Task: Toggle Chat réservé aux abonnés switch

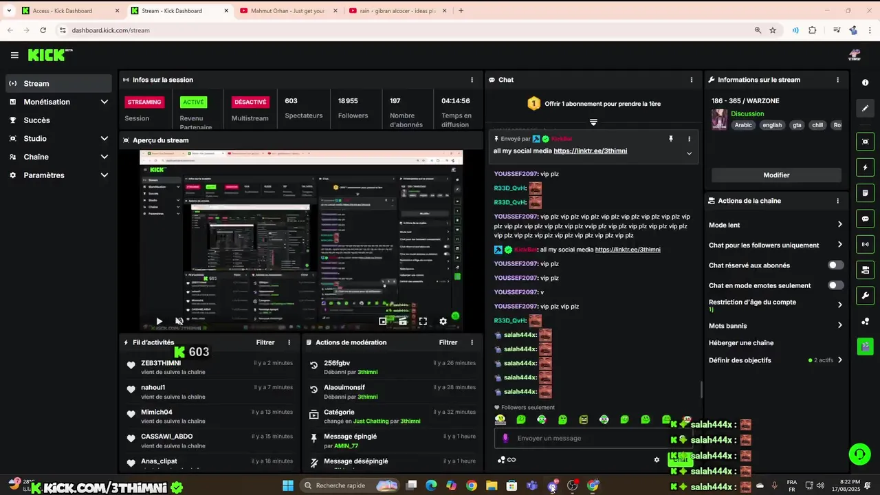Action: (x=835, y=265)
